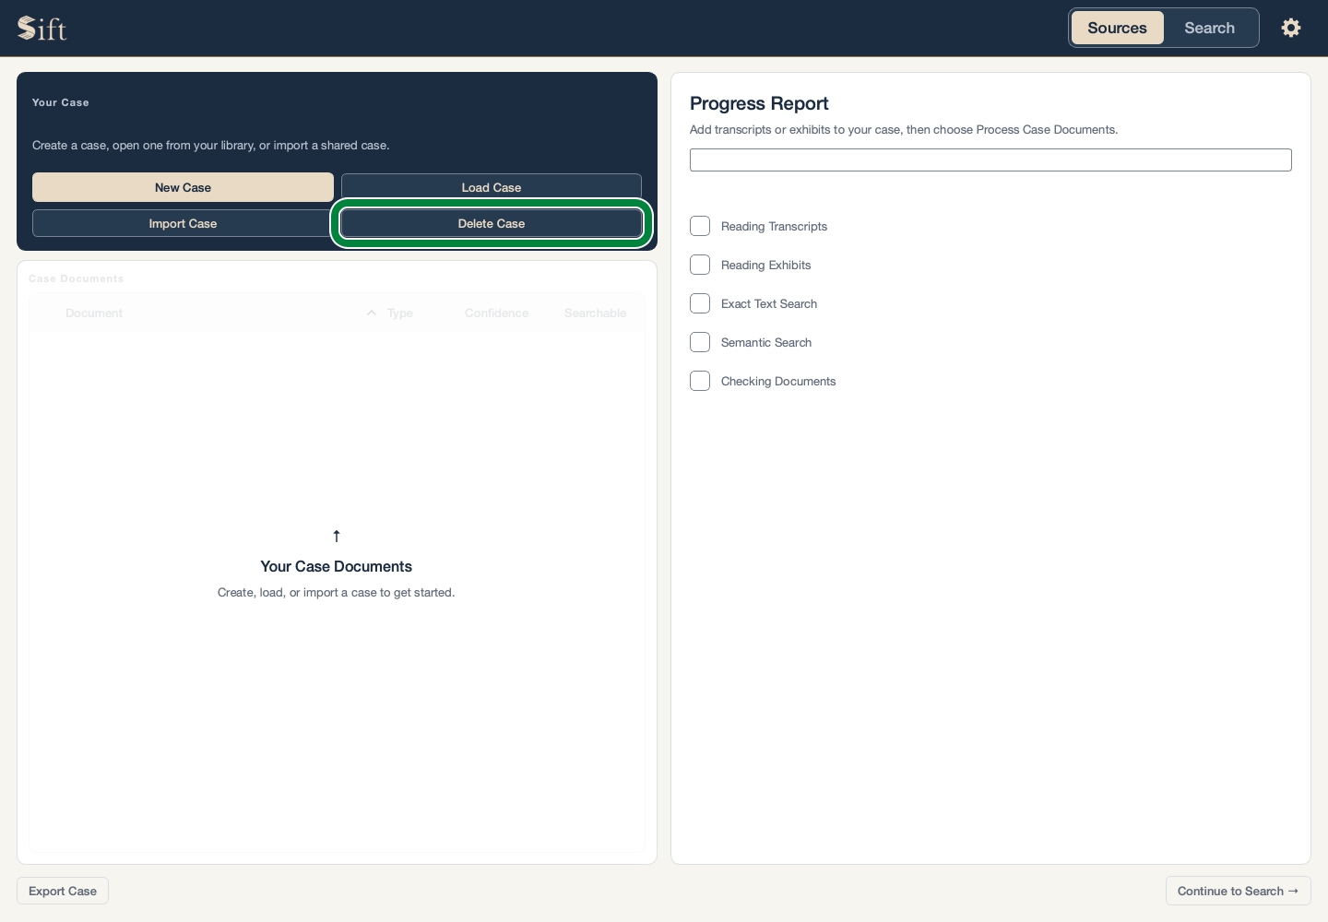
Task: Click the upward arrow above Your Case Documents
Action: click(337, 536)
